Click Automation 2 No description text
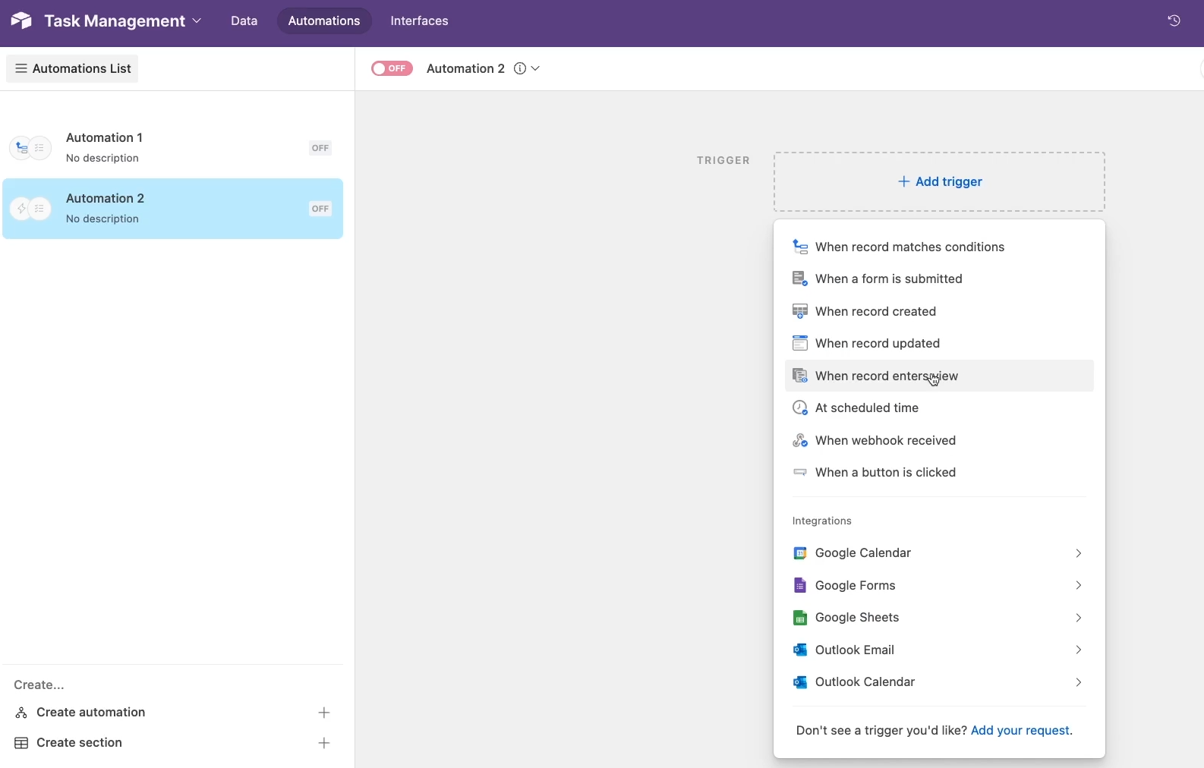Image resolution: width=1204 pixels, height=768 pixels. (102, 219)
